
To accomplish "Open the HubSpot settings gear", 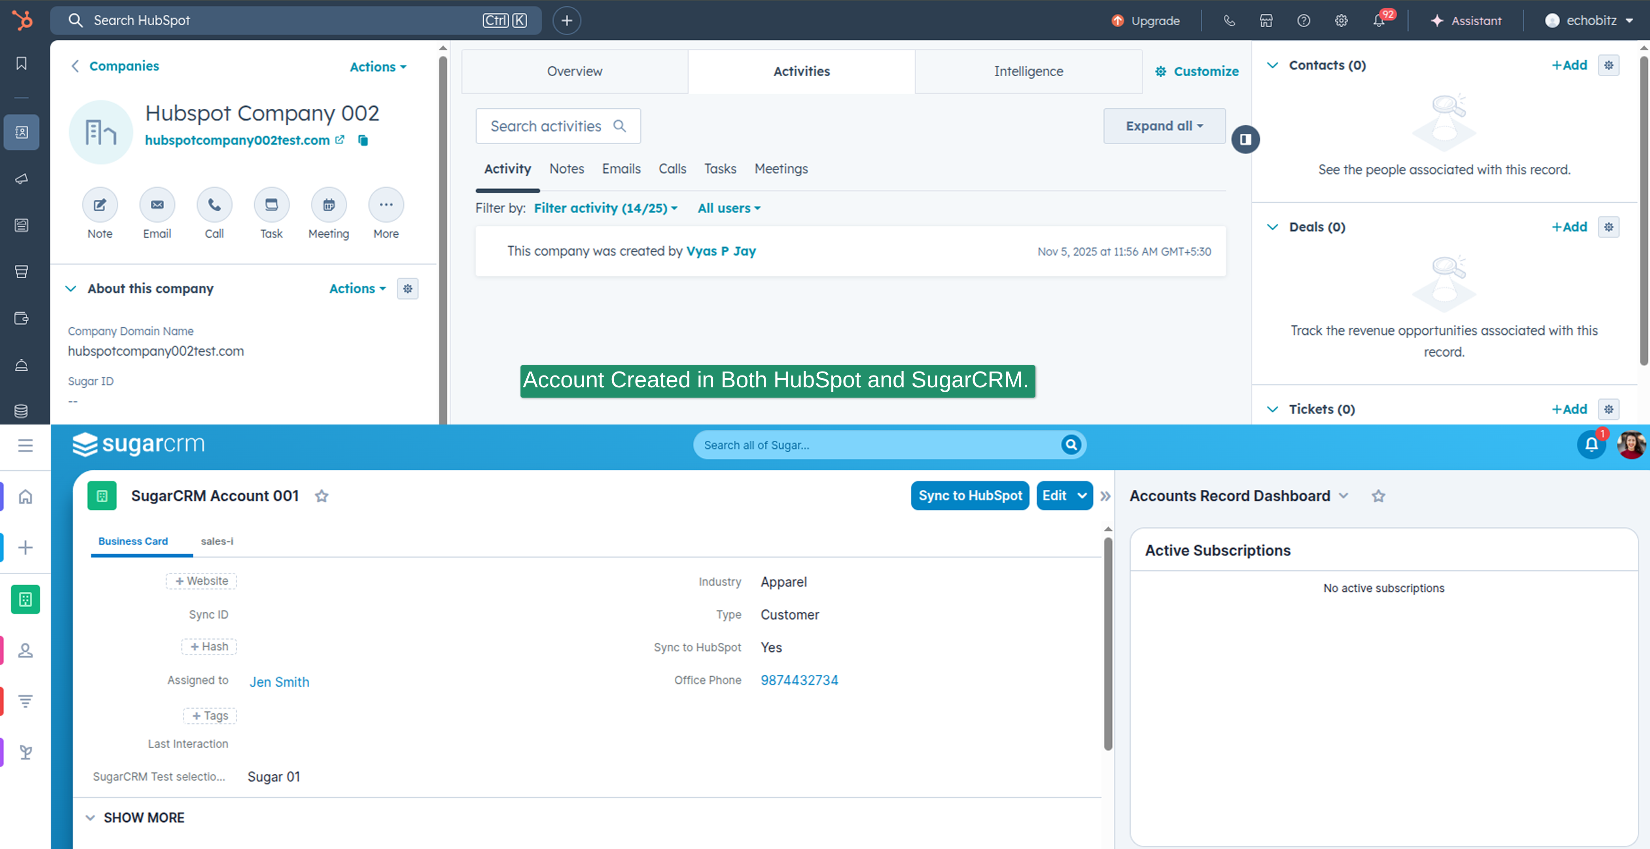I will [1341, 20].
